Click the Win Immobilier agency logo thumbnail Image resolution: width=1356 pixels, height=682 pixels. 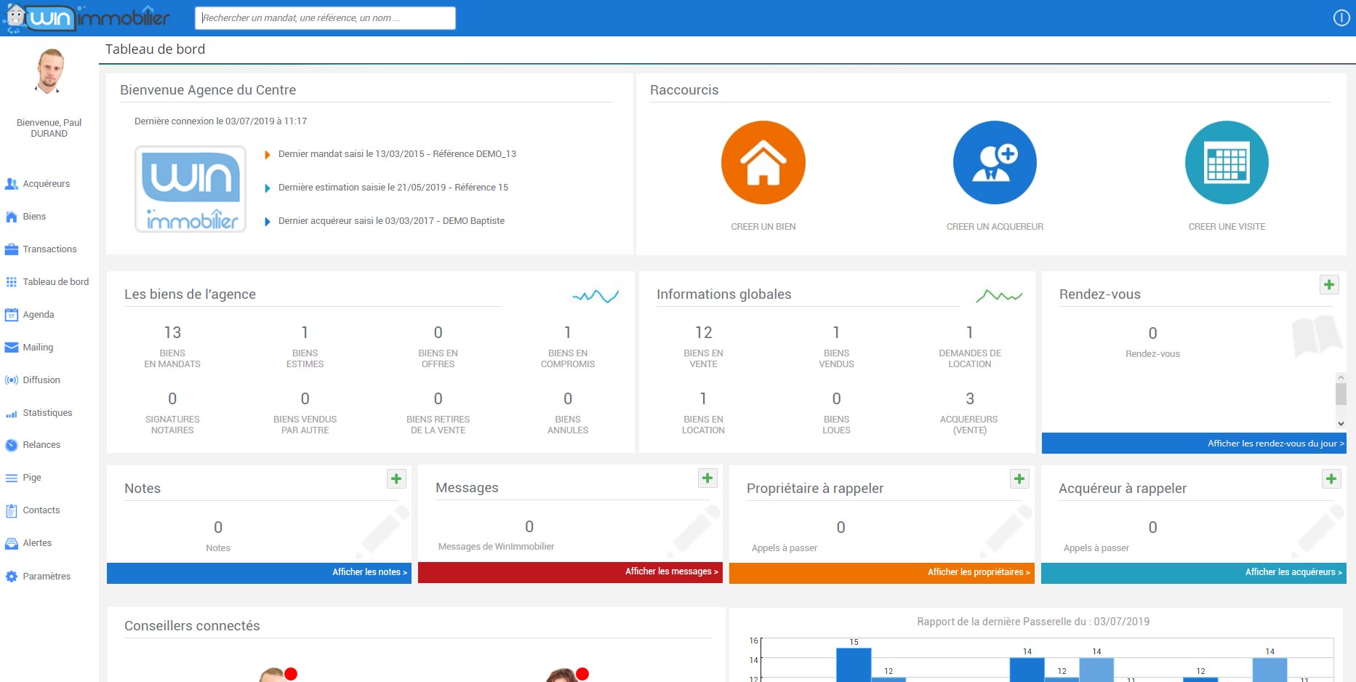click(x=190, y=189)
